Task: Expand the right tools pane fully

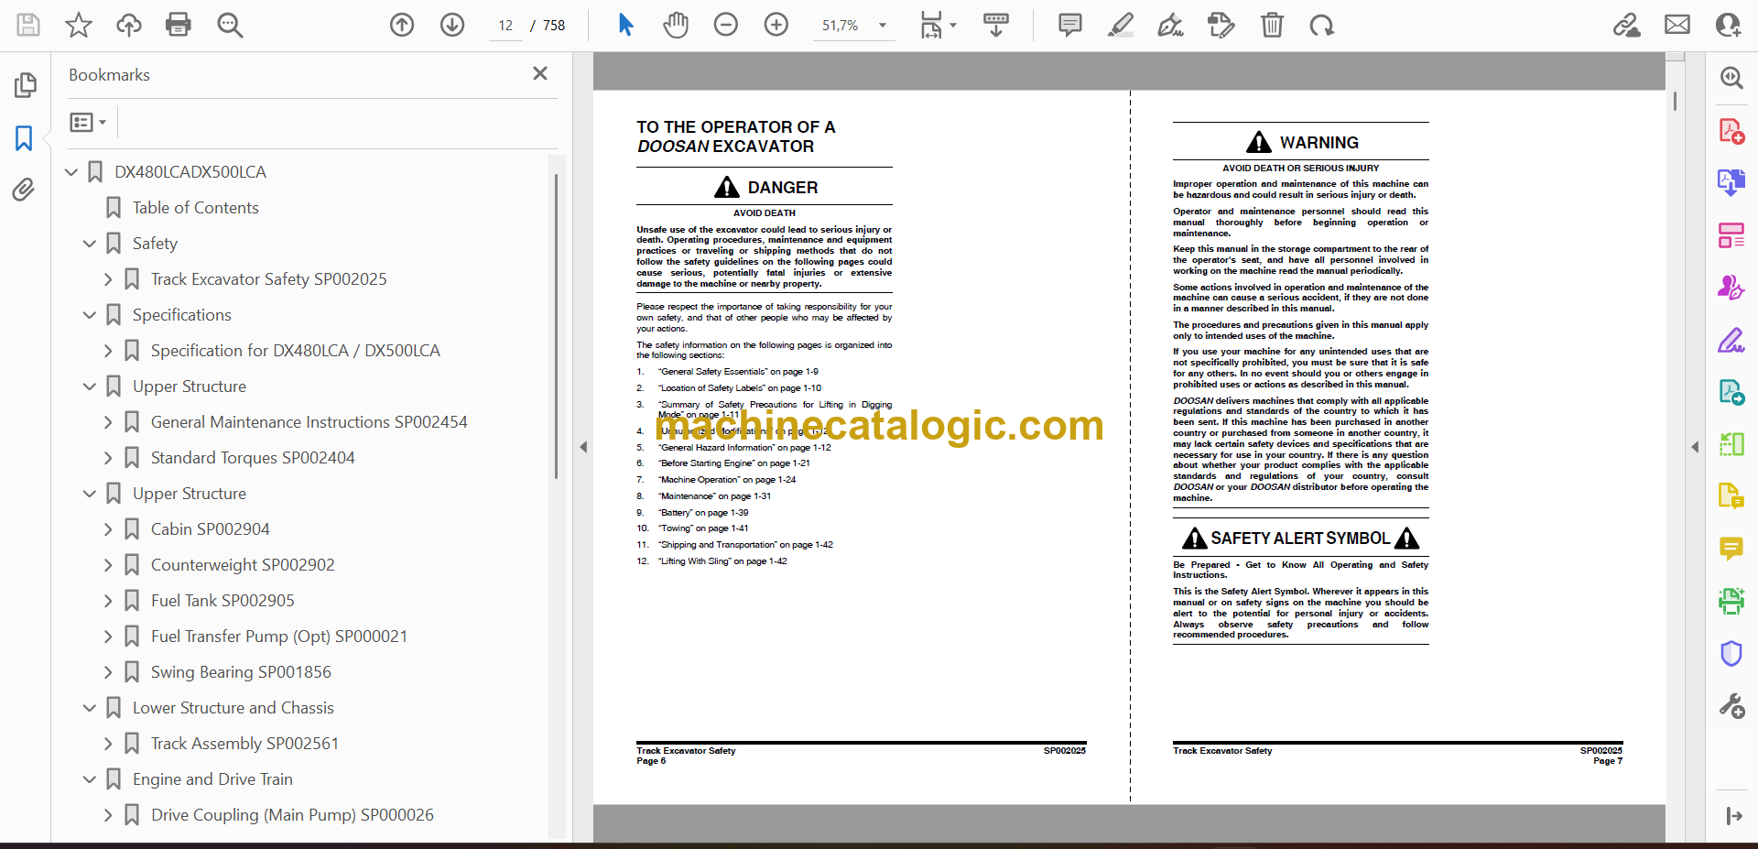Action: 1733,816
